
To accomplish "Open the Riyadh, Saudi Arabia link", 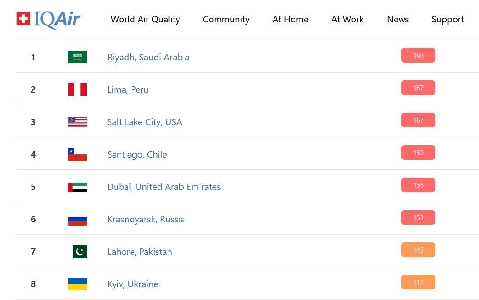I will point(148,57).
